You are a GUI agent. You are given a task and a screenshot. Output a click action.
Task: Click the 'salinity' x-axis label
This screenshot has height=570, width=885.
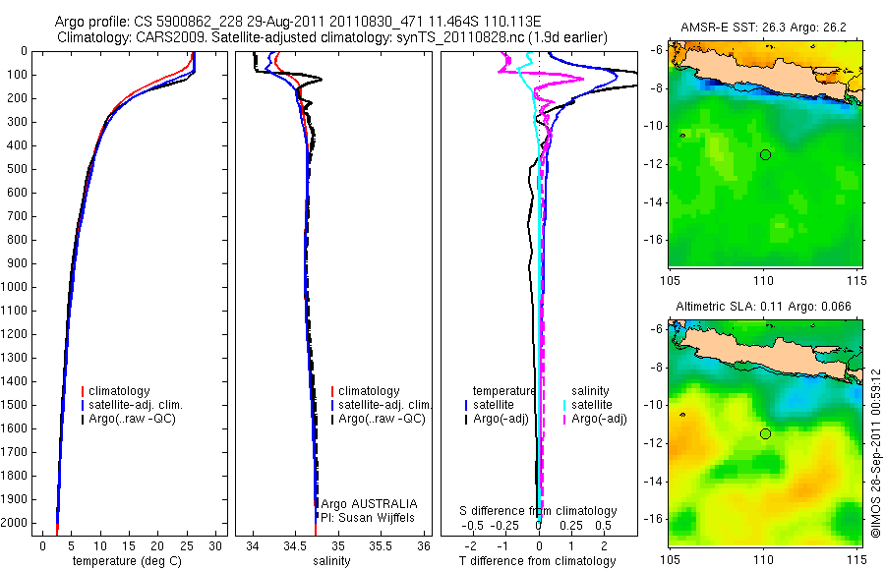pos(332,561)
